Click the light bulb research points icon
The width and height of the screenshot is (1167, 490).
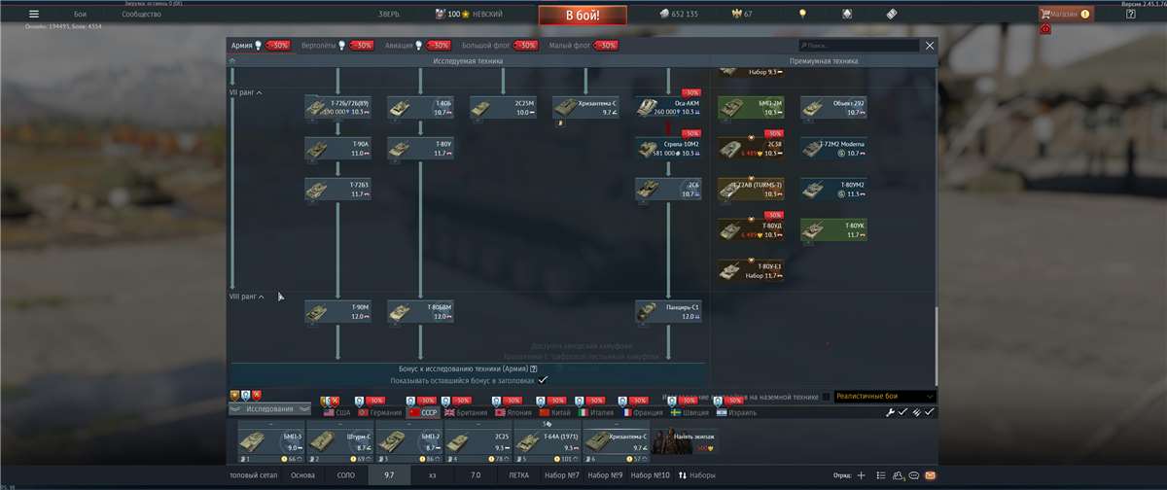pyautogui.click(x=802, y=14)
